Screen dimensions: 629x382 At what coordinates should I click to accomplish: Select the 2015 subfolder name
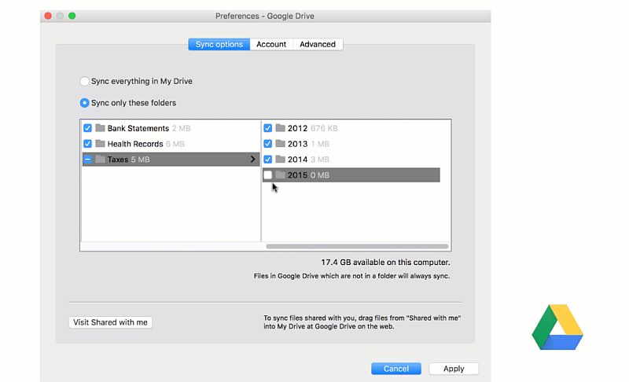click(297, 175)
